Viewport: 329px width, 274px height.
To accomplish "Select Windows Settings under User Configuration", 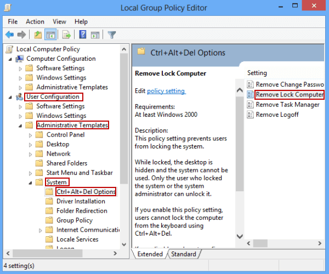I will point(61,116).
